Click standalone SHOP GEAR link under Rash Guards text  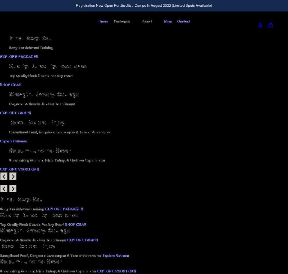coord(11,85)
